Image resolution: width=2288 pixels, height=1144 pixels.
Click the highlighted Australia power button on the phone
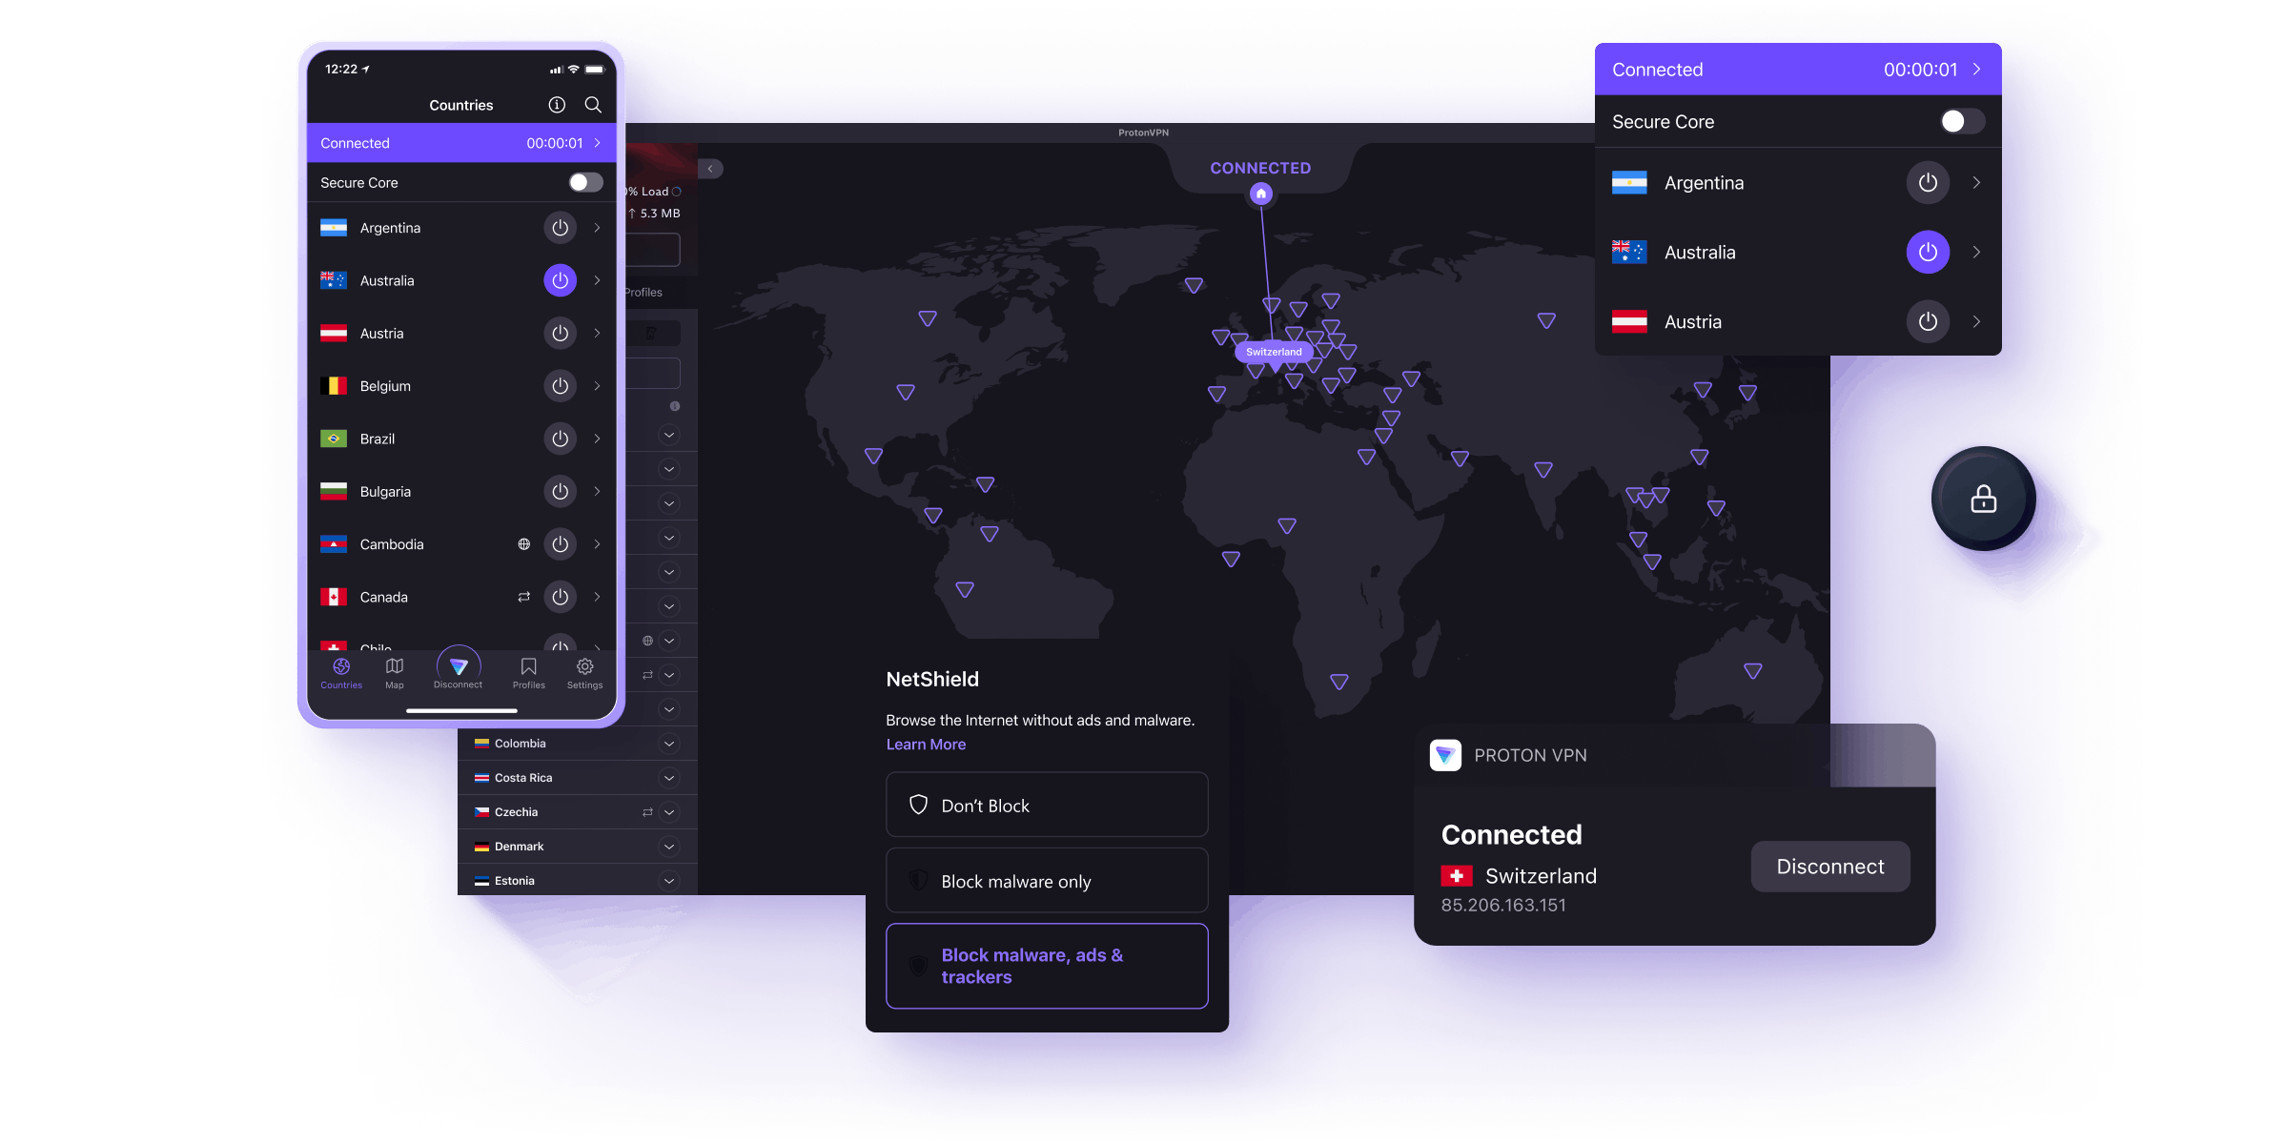coord(560,280)
